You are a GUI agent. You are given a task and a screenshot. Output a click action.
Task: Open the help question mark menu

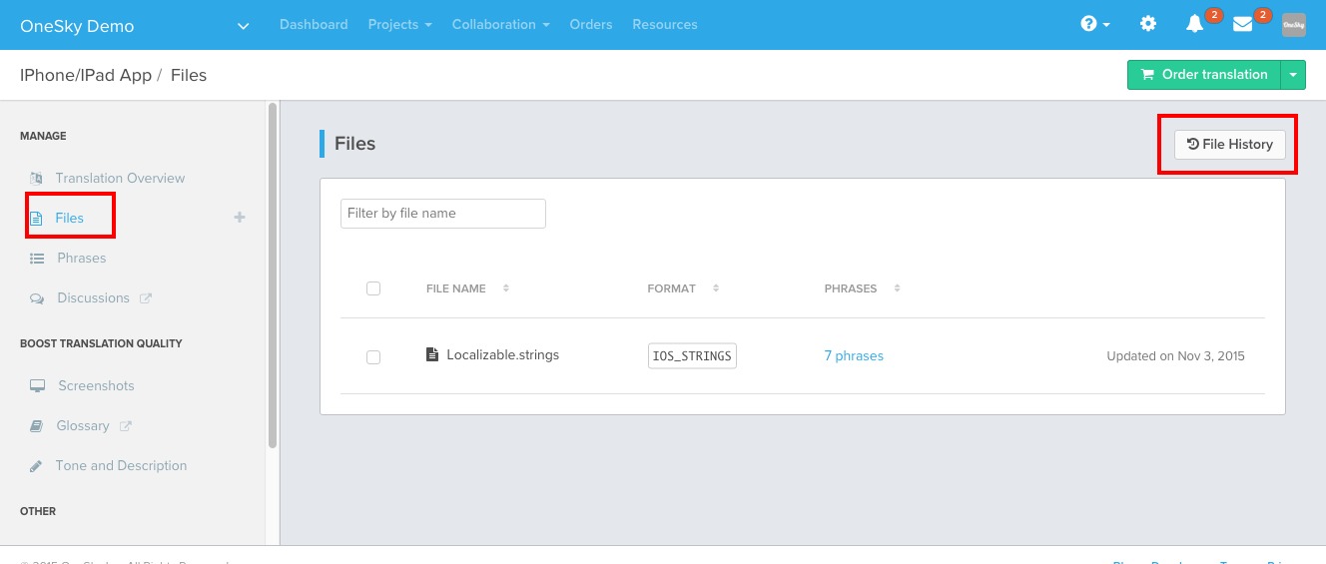1095,24
